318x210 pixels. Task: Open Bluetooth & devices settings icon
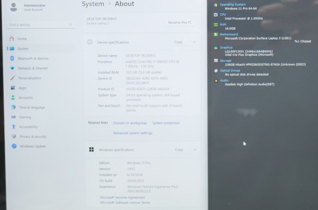pyautogui.click(x=12, y=58)
